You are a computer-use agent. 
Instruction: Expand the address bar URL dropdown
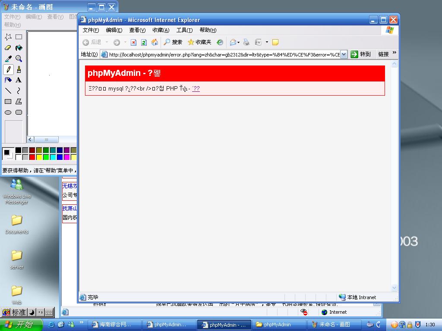(344, 54)
